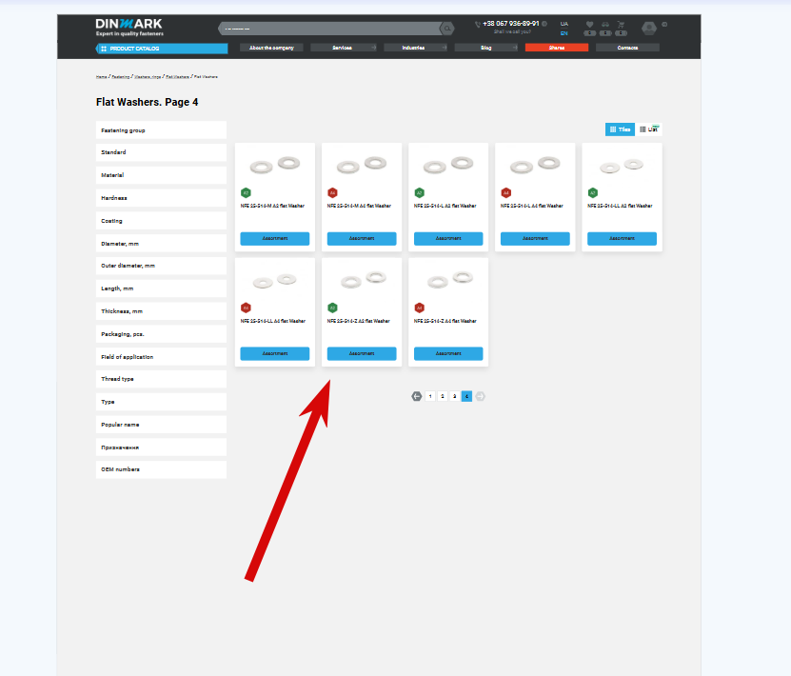Expand the Thickness, mm filter
Screen dimensions: 791x676
[161, 311]
